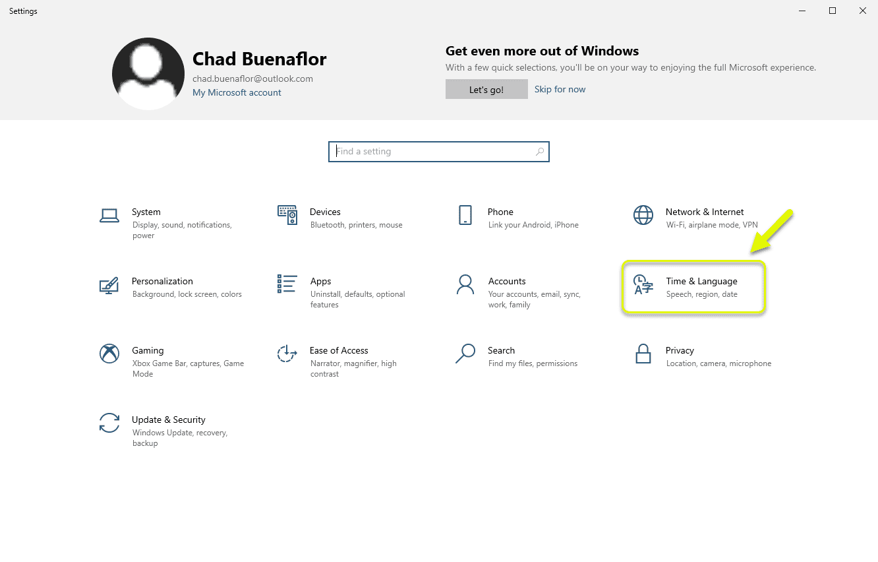The image size is (878, 562).
Task: Click the Personalization paintbrush icon
Action: 109,284
